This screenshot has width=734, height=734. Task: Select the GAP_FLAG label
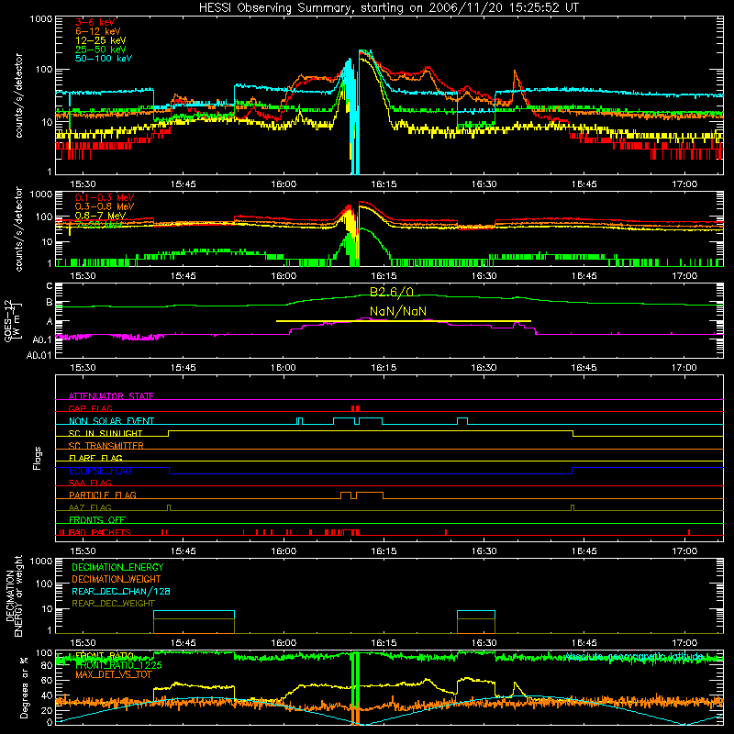coord(90,408)
